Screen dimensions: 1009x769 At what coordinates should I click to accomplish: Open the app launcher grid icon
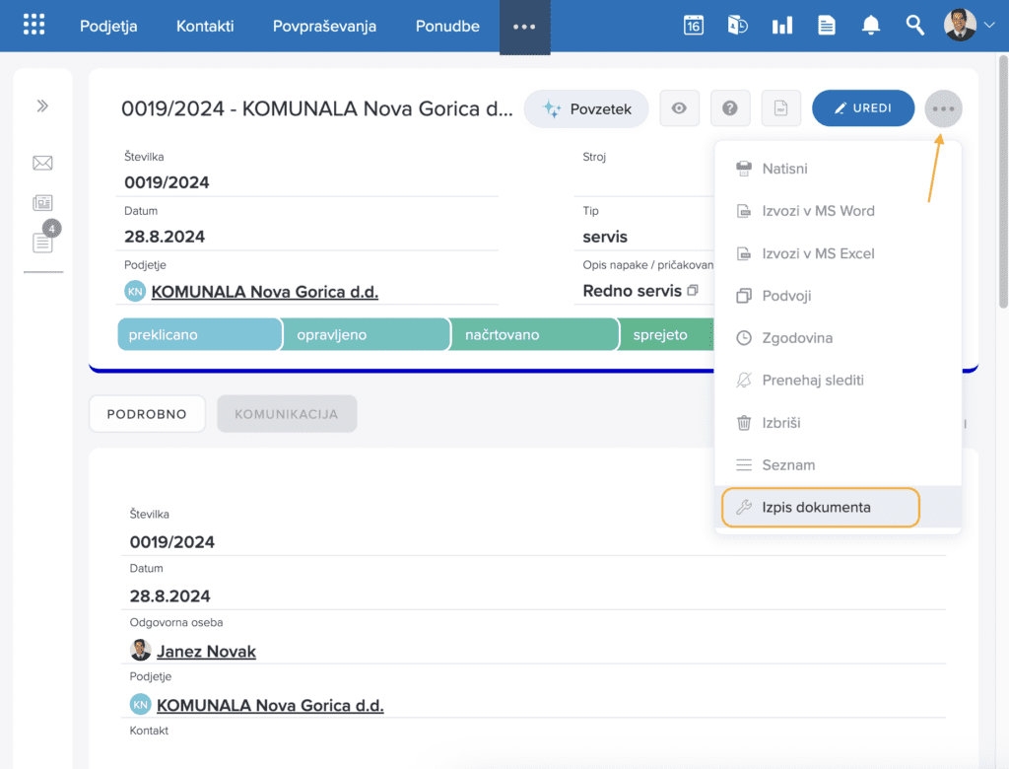[34, 26]
